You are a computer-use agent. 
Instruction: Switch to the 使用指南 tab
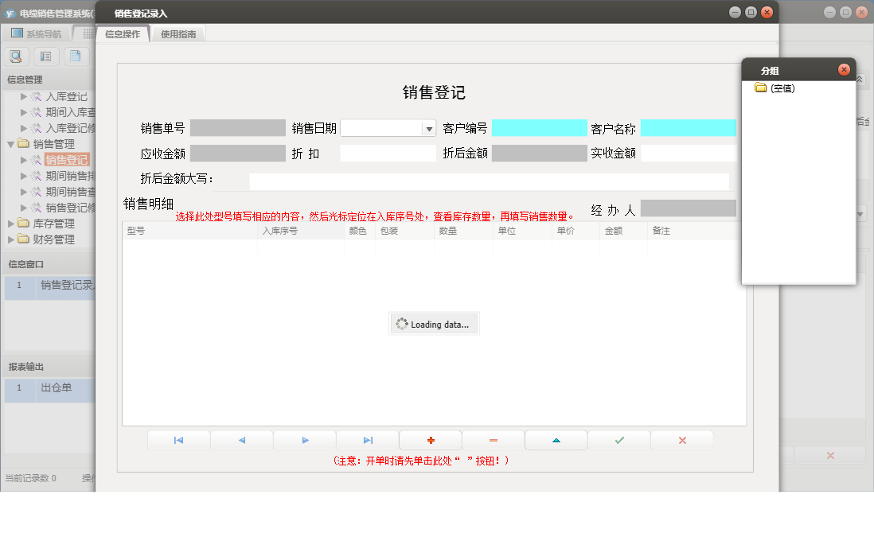[x=178, y=33]
